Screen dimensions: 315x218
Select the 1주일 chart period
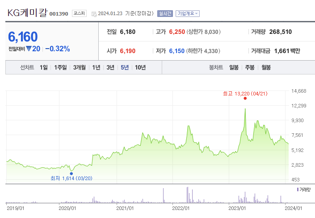tap(60, 67)
